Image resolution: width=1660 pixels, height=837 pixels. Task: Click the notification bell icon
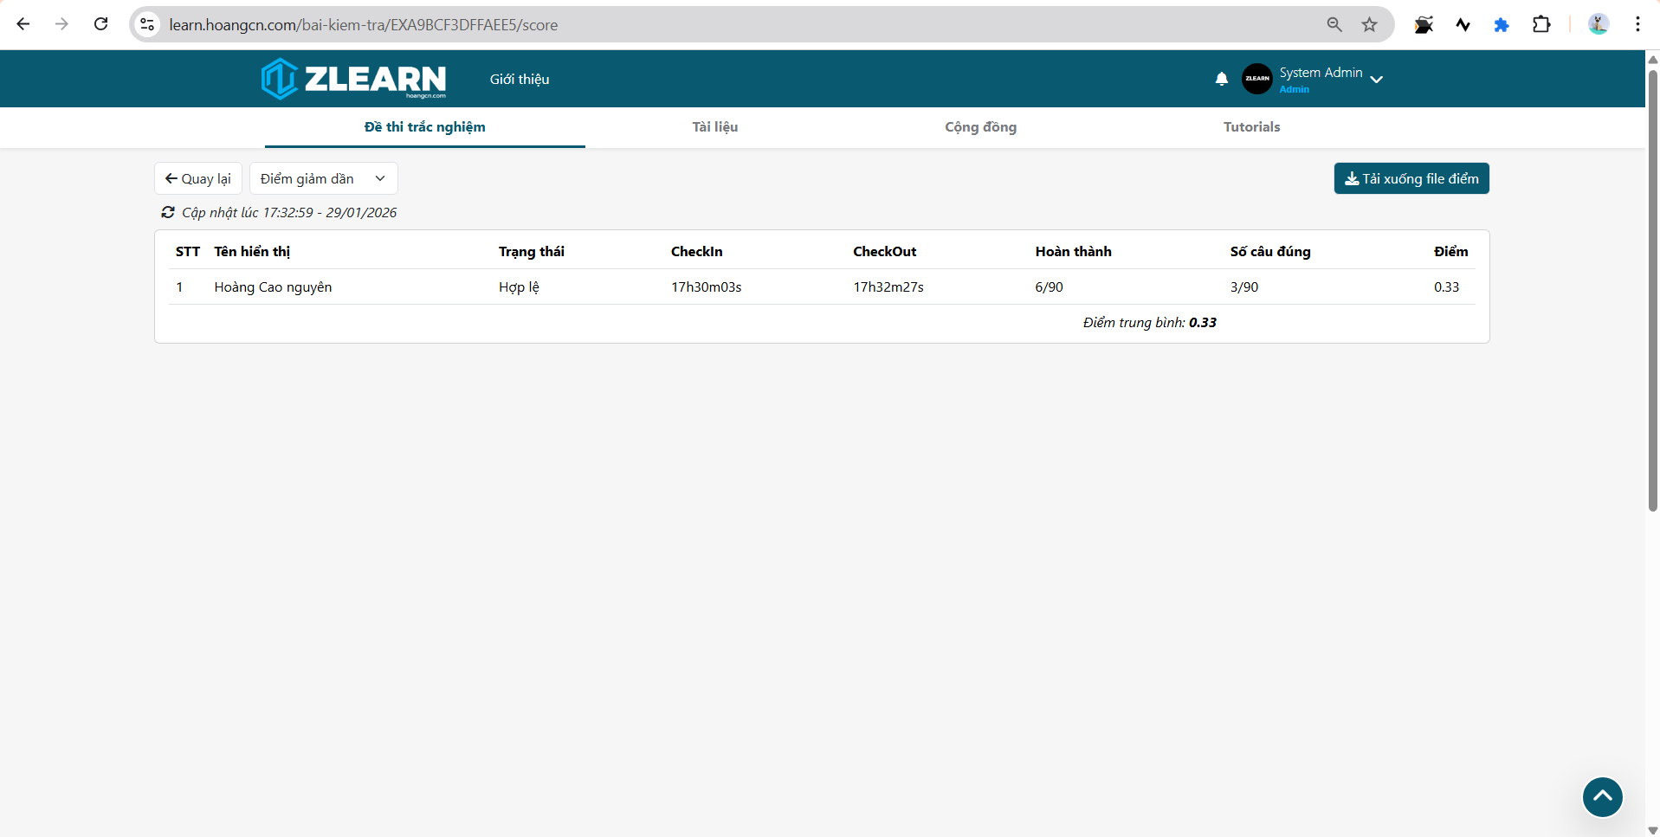1221,79
